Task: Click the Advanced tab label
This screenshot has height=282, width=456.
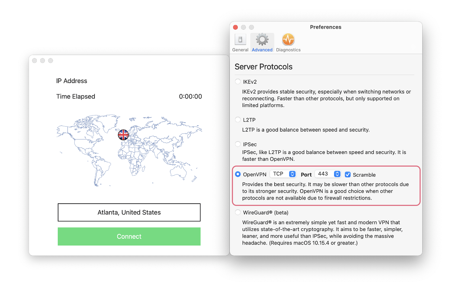Action: (x=262, y=49)
